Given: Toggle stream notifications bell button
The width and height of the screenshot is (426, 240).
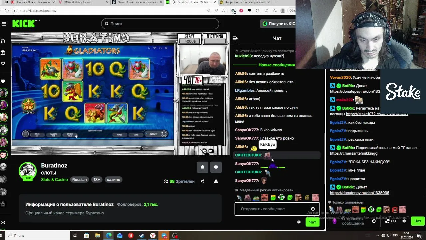Looking at the screenshot, I should [202, 167].
